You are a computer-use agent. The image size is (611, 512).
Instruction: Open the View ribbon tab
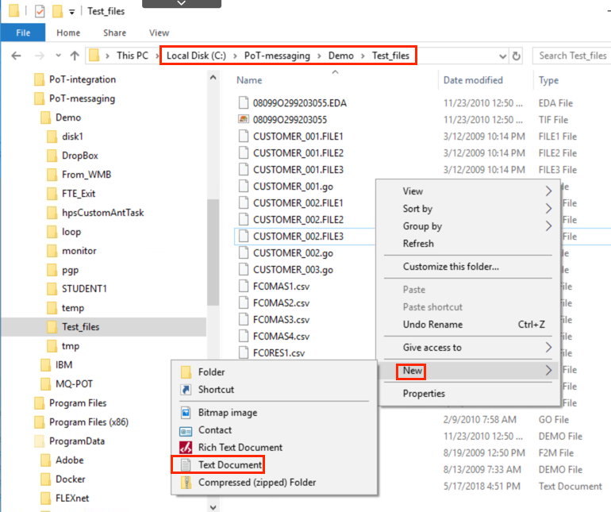click(x=159, y=33)
